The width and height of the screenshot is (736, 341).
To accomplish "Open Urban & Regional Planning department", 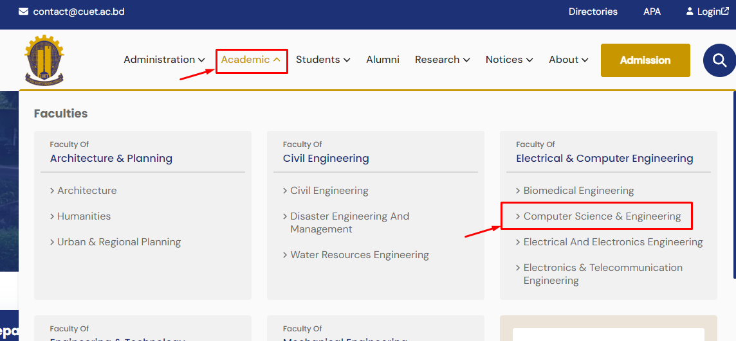I will [119, 242].
